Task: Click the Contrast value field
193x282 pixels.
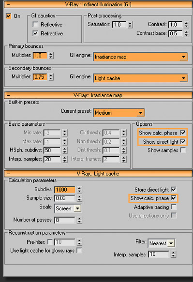Action: coord(176,25)
